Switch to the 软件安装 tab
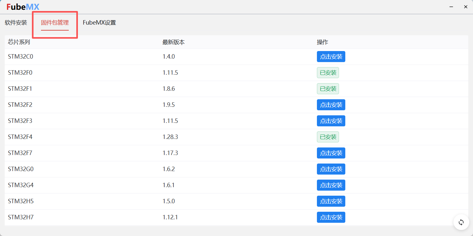473x236 pixels. point(16,23)
